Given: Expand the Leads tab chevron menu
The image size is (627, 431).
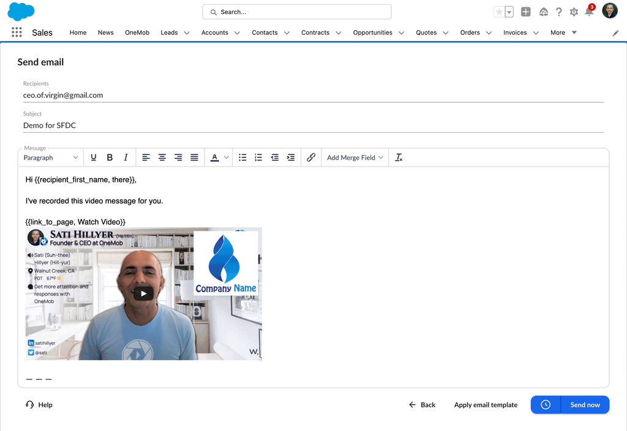Looking at the screenshot, I should click(x=187, y=33).
